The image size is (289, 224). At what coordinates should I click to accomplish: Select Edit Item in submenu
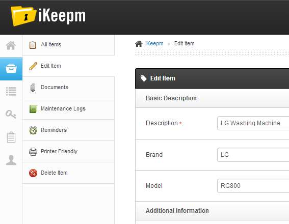(x=68, y=66)
